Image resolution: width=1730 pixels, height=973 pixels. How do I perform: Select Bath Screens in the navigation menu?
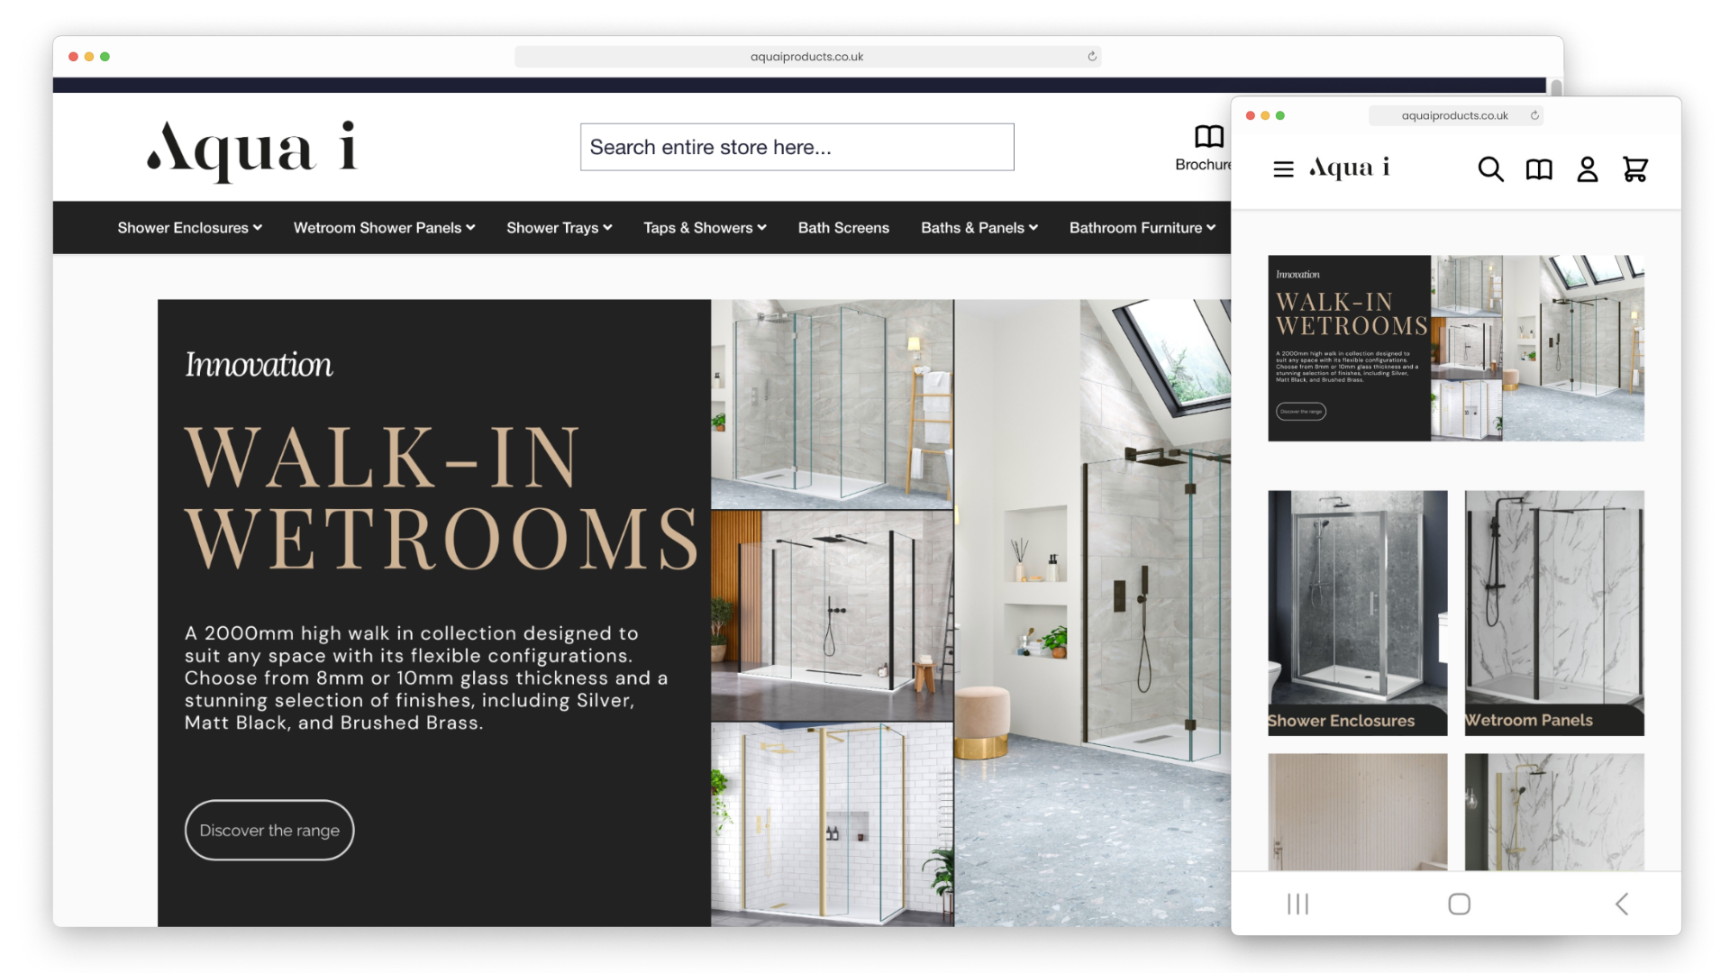point(842,228)
